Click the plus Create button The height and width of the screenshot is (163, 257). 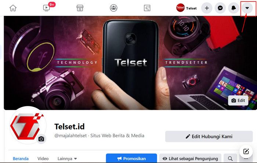tap(207, 8)
